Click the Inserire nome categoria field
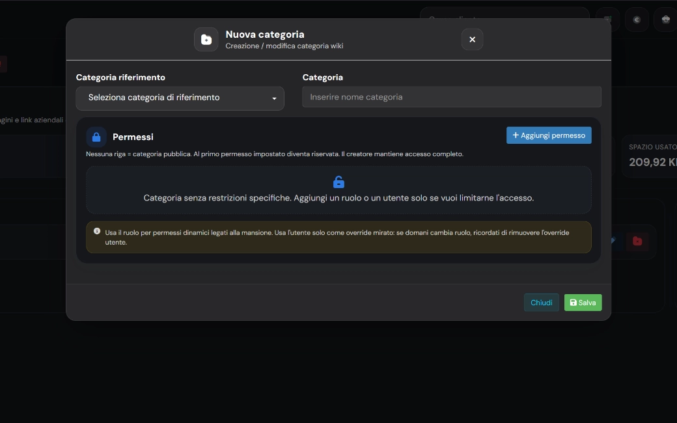 [451, 97]
